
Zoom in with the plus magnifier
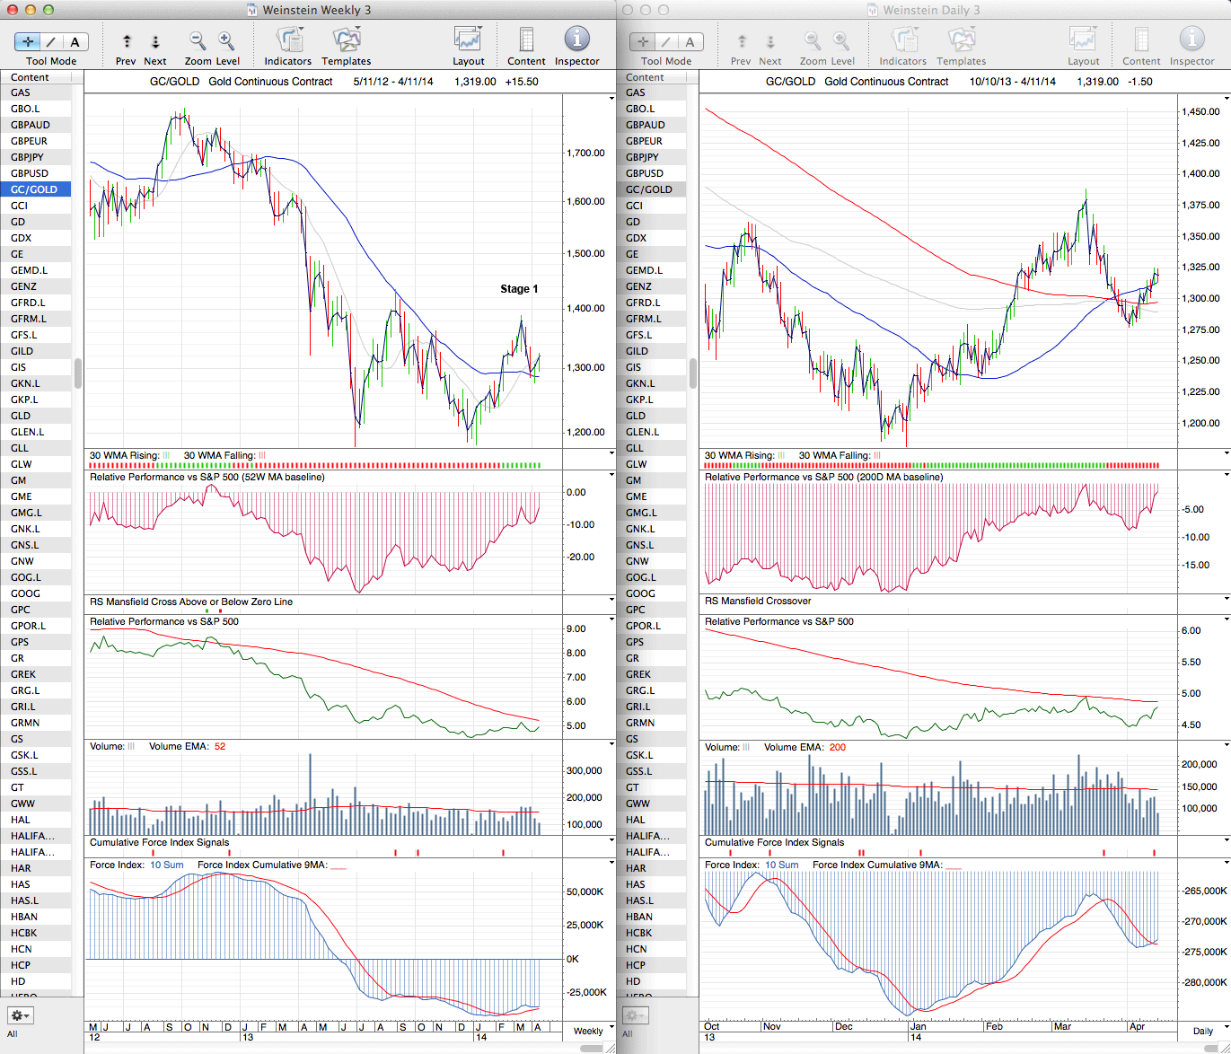coord(226,40)
